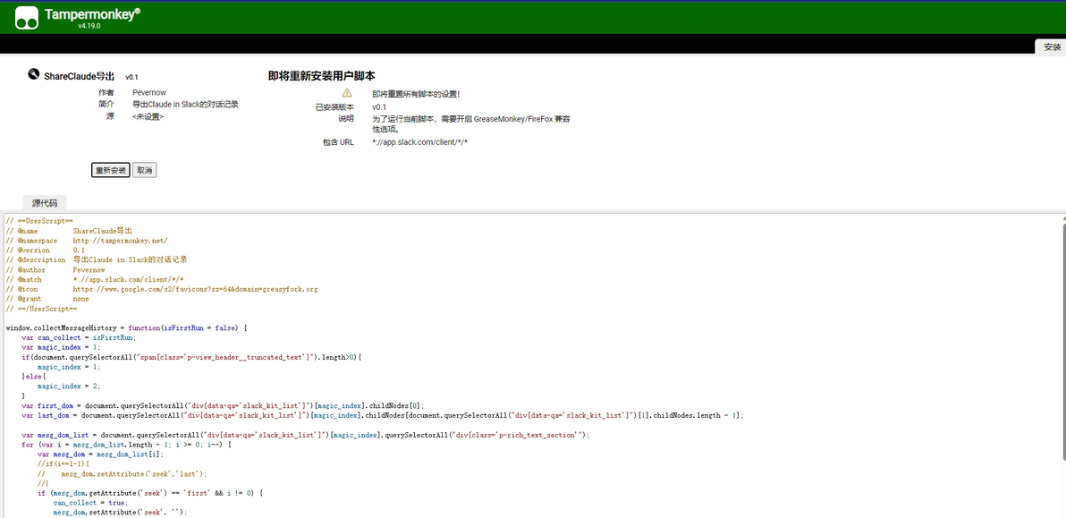Click the ShareClaude script icon

33,74
